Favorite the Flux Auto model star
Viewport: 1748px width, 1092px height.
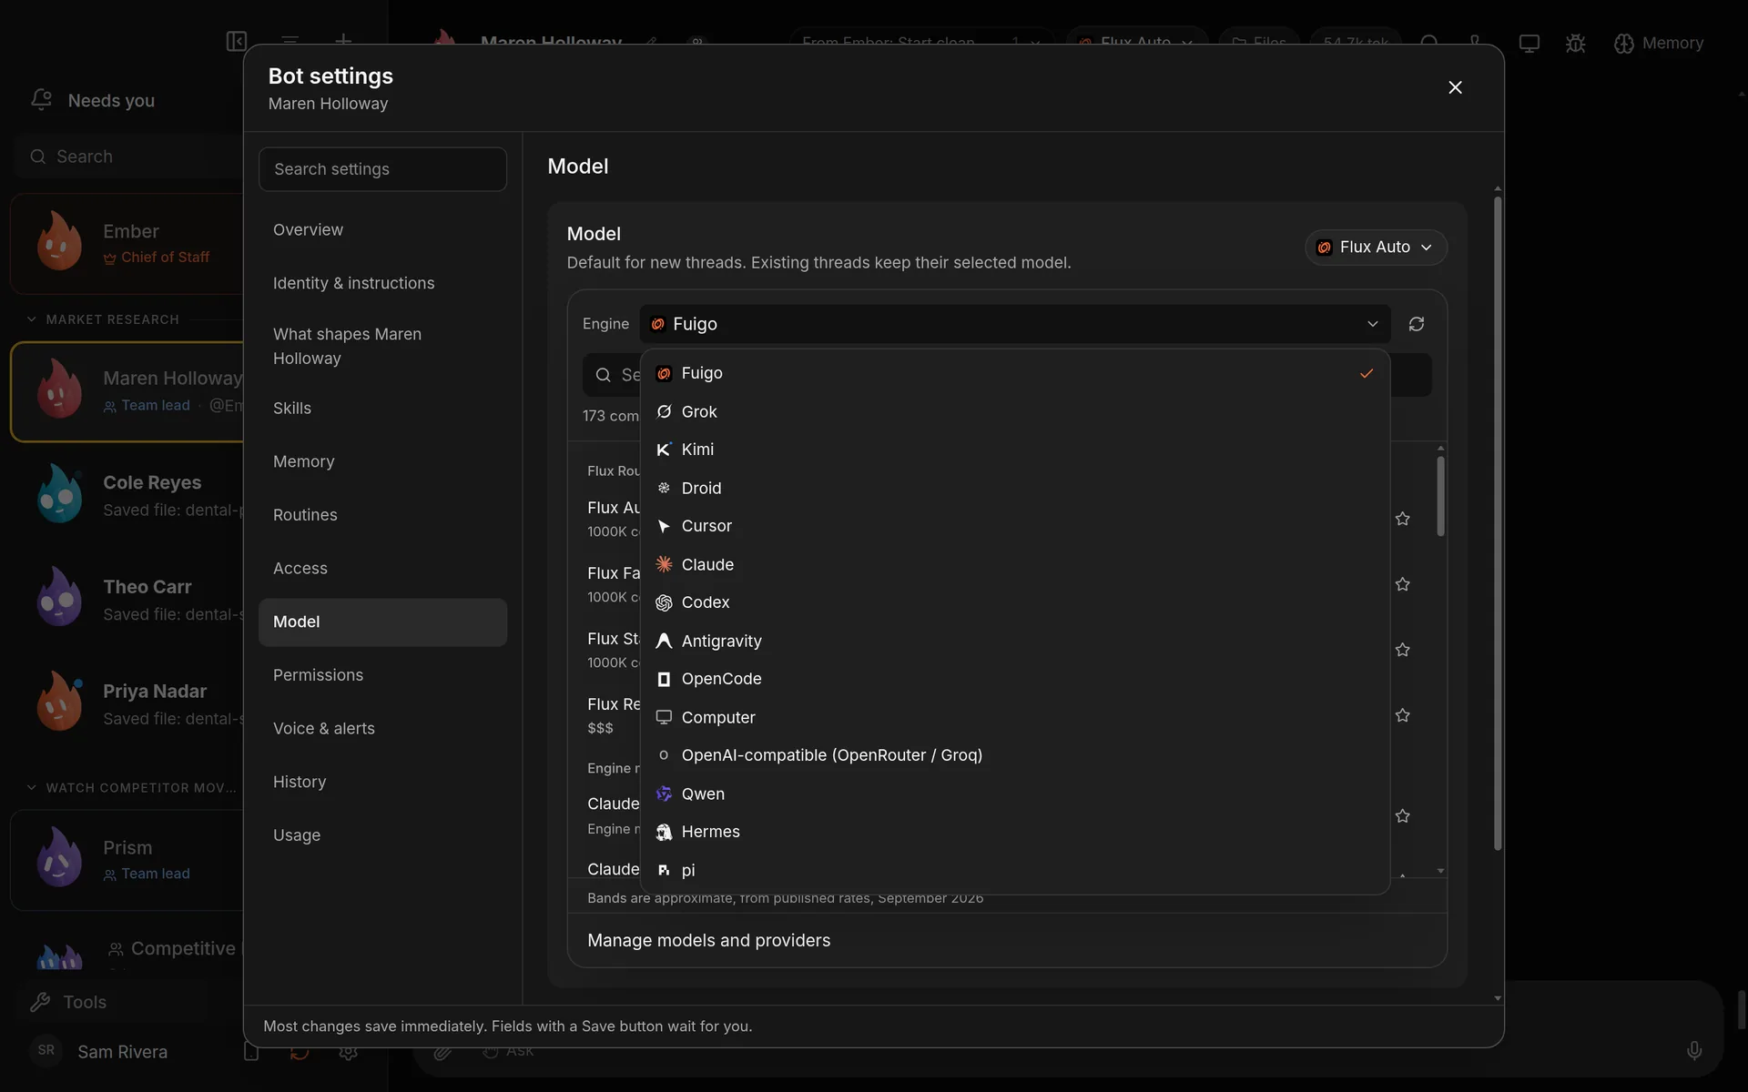(1403, 519)
